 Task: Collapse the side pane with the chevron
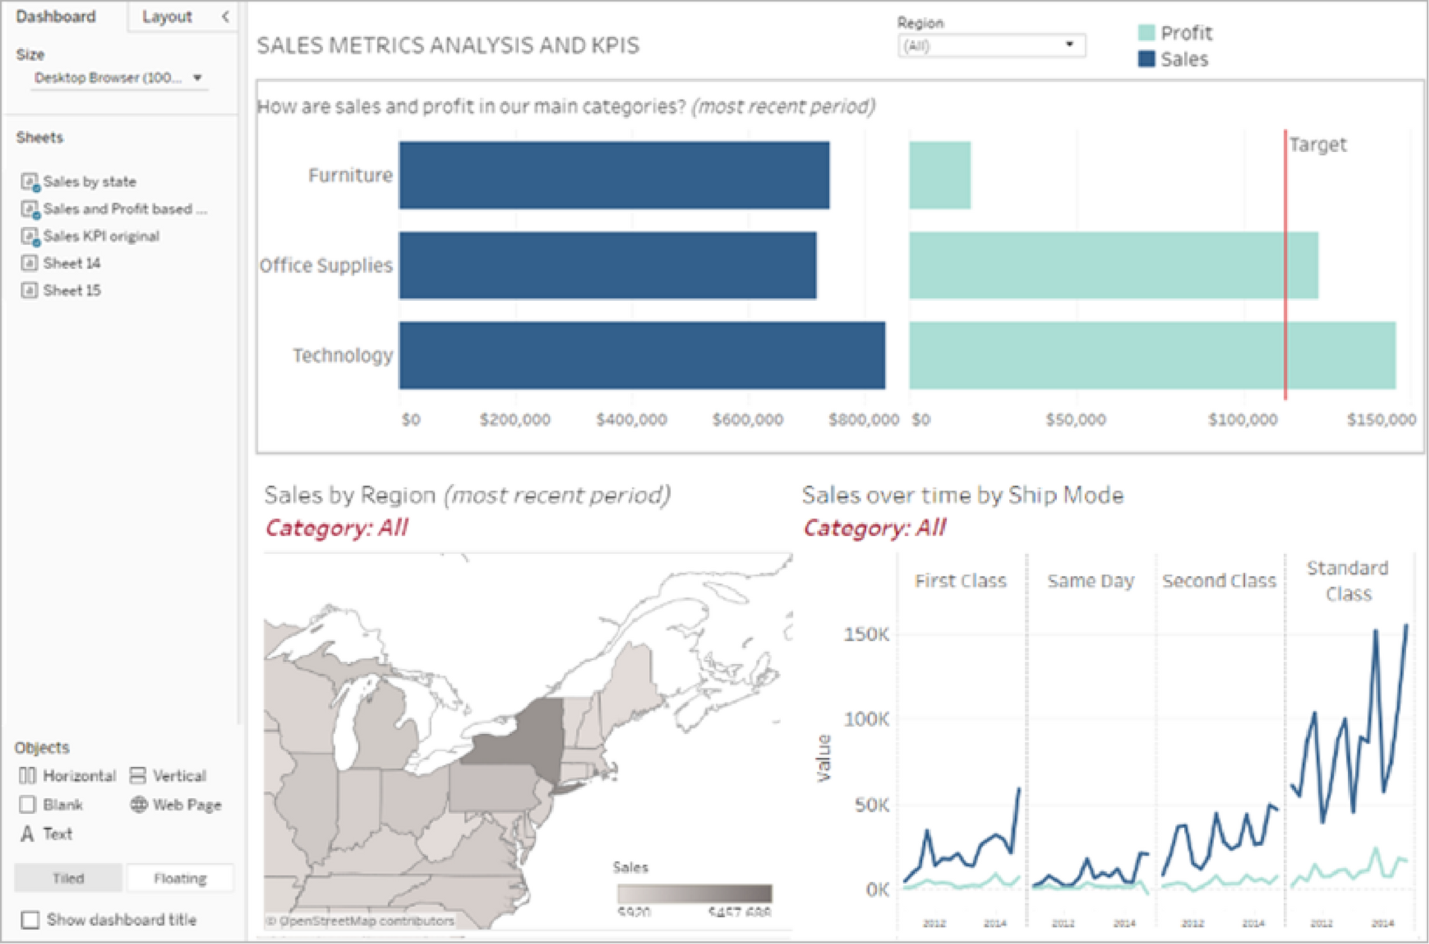pos(226,16)
